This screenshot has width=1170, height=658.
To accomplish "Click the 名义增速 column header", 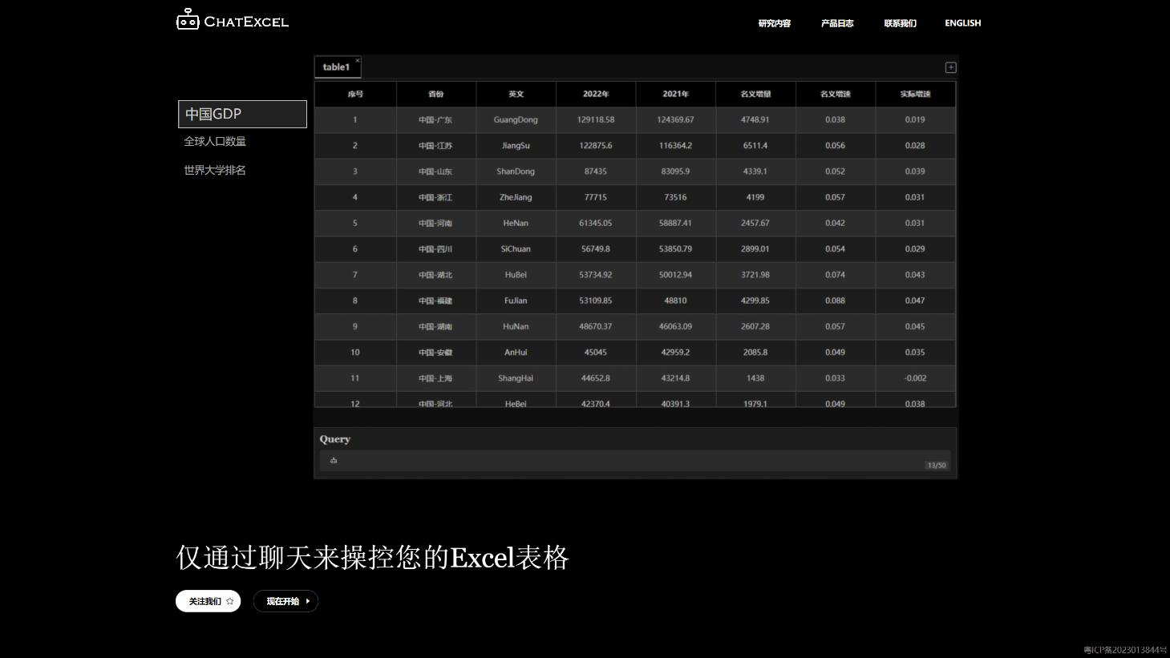I will click(835, 94).
